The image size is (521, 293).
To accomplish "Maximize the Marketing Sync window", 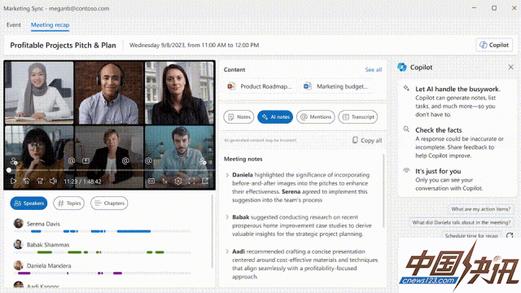I will pyautogui.click(x=494, y=8).
